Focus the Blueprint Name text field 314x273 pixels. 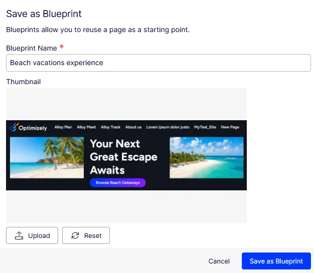(x=159, y=63)
